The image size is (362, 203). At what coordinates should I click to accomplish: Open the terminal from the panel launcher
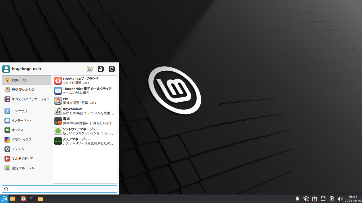(32, 199)
